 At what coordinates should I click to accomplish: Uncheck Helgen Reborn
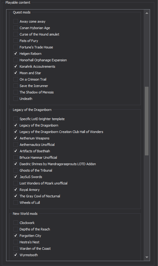point(16,54)
